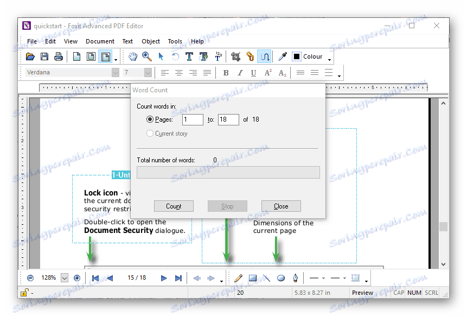Click the Count button
Image resolution: width=467 pixels, height=316 pixels.
coord(174,206)
